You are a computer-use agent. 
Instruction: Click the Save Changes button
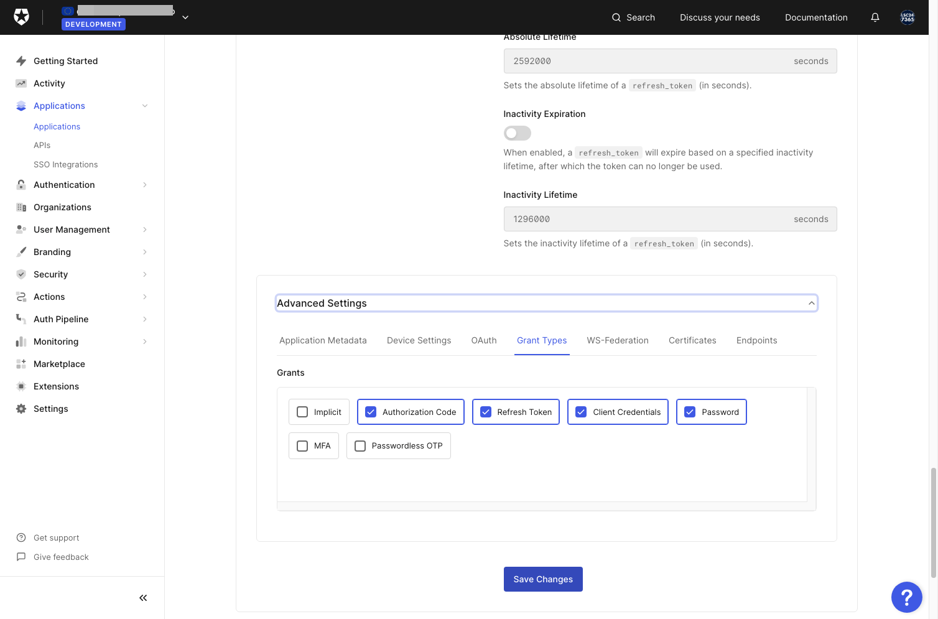tap(543, 579)
